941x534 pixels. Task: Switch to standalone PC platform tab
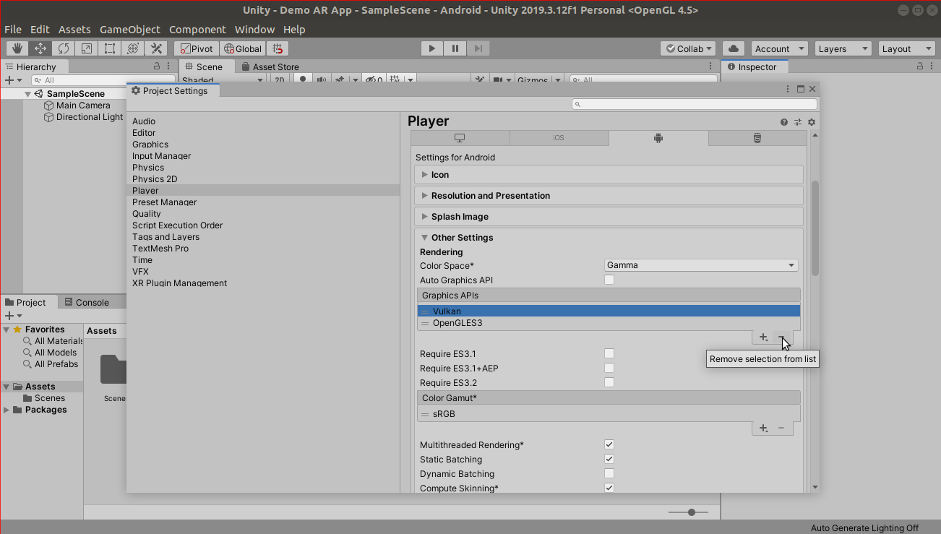pyautogui.click(x=460, y=138)
